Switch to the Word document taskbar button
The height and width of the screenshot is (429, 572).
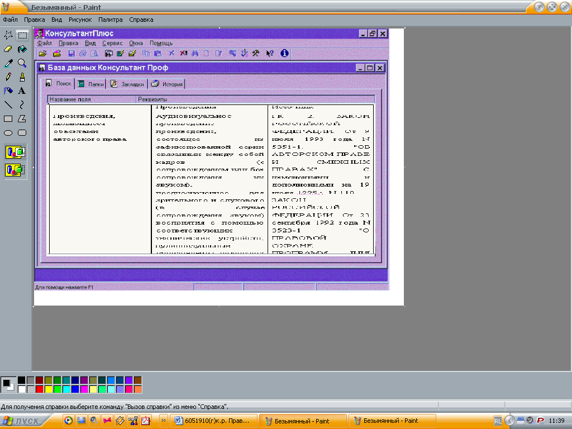[214, 421]
